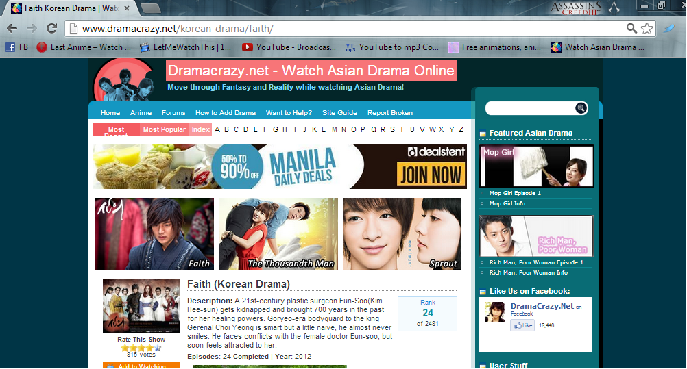
Task: Close the Faith Korean Drama tab
Action: [x=127, y=8]
